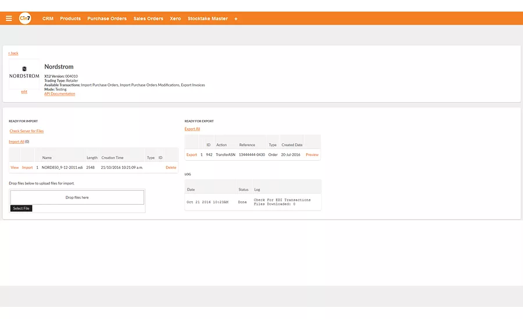Open the CRM menu
Viewport: 523px width, 319px height.
coord(48,19)
